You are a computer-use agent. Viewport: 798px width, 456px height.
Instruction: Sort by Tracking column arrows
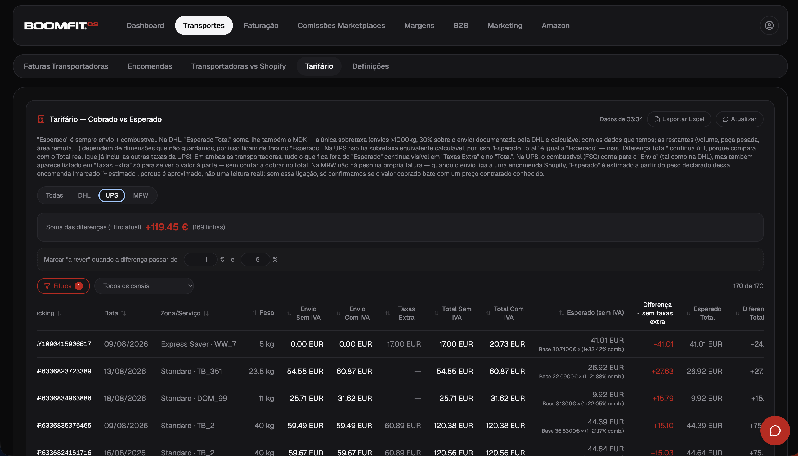60,313
